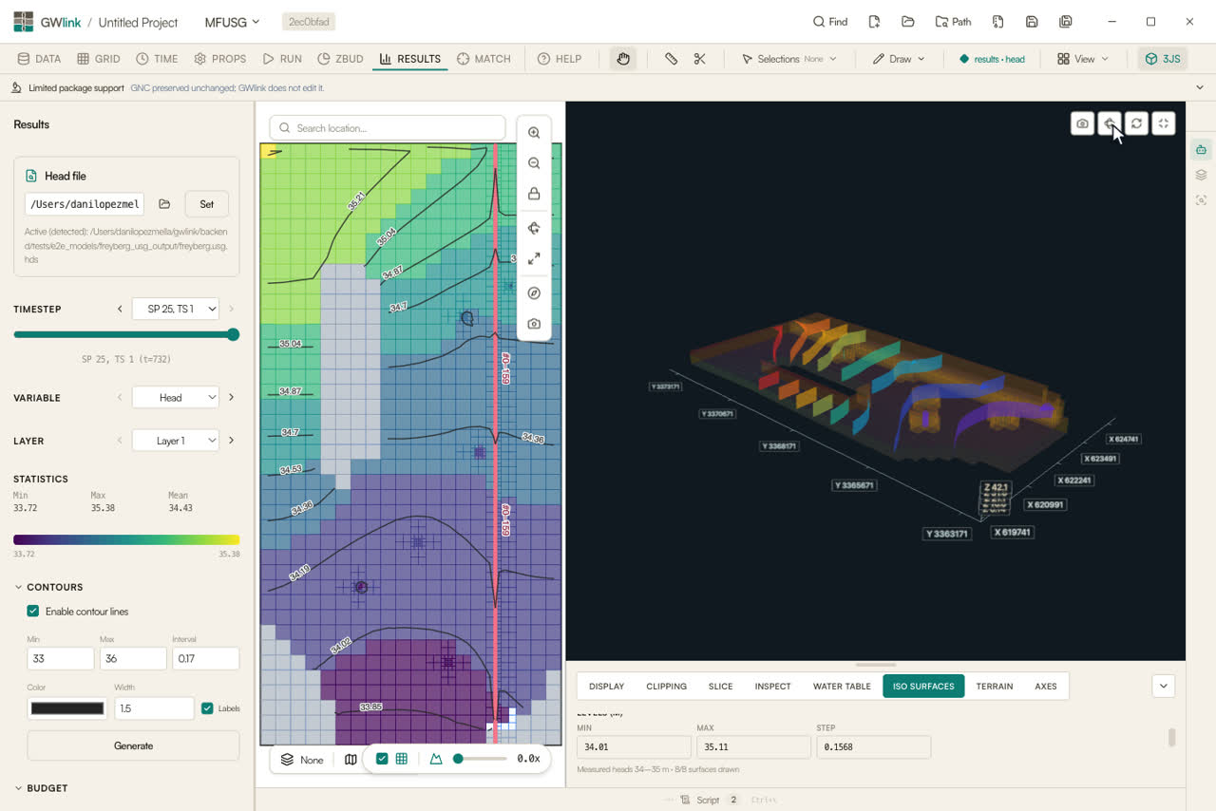Switch to the MATCH tab
This screenshot has width=1216, height=811.
(x=484, y=59)
